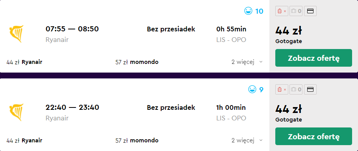358x151 pixels.
Task: Click the smiley rating 10 icon
Action: click(248, 11)
